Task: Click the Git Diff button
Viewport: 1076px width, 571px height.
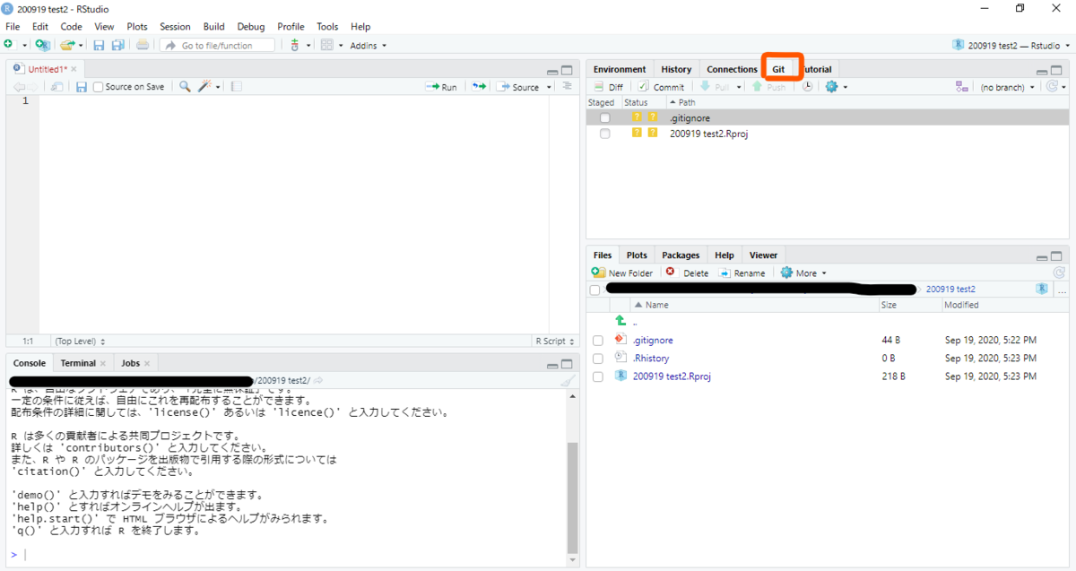Action: tap(608, 87)
